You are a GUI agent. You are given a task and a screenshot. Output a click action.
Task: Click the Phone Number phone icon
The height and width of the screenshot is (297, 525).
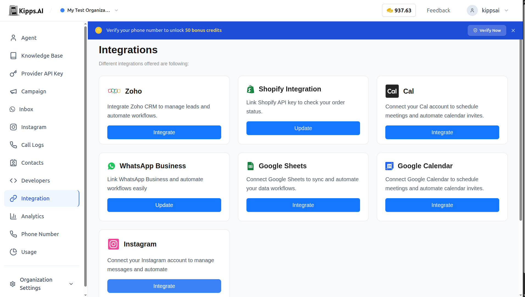tap(13, 234)
